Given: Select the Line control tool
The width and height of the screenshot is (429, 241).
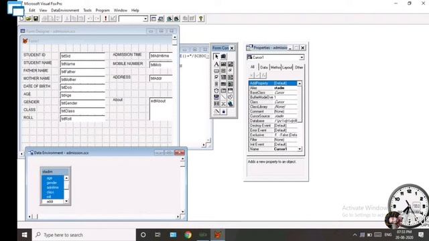Looking at the screenshot, I should click(223, 97).
